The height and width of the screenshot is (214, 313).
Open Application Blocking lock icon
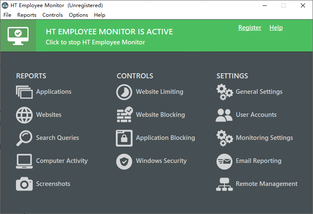coord(124,138)
